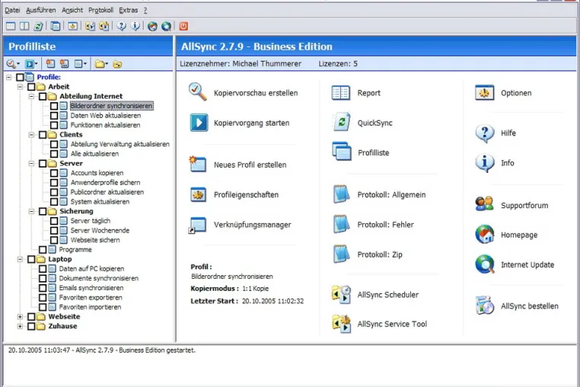Click the new-profile-with-dots icon in the Profilliste toolbar
580x387 pixels.
click(x=65, y=64)
